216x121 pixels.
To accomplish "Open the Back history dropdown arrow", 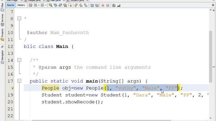I will click(x=39, y=5).
